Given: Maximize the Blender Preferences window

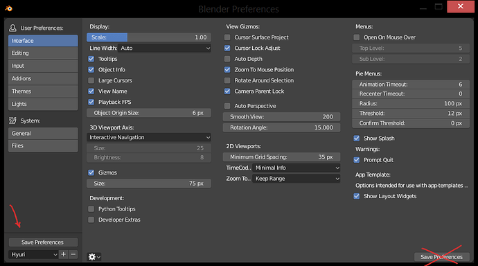Looking at the screenshot, I should click(439, 7).
